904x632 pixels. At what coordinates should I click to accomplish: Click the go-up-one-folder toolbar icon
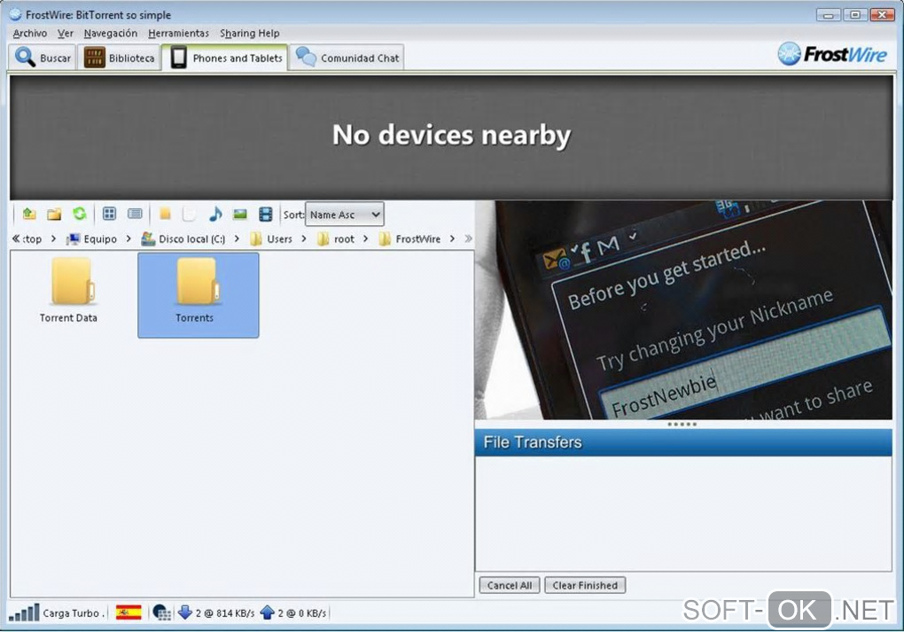29,215
